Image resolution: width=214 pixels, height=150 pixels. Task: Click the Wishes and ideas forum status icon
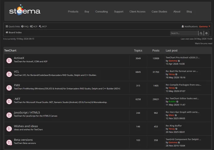pos(9,129)
